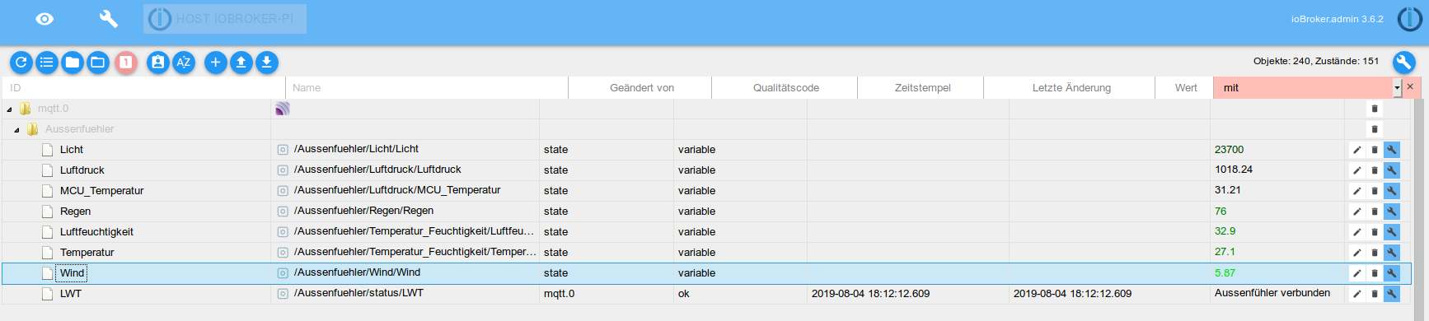
Task: Open custom settings wrench for Licht
Action: tap(1392, 150)
